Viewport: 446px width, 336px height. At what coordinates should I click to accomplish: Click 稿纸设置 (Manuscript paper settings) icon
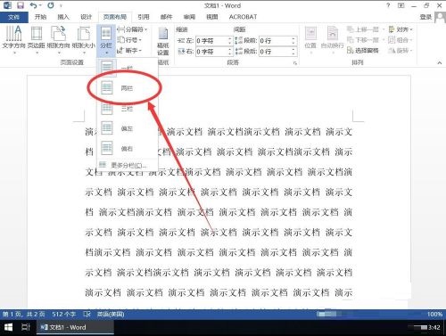(x=163, y=41)
